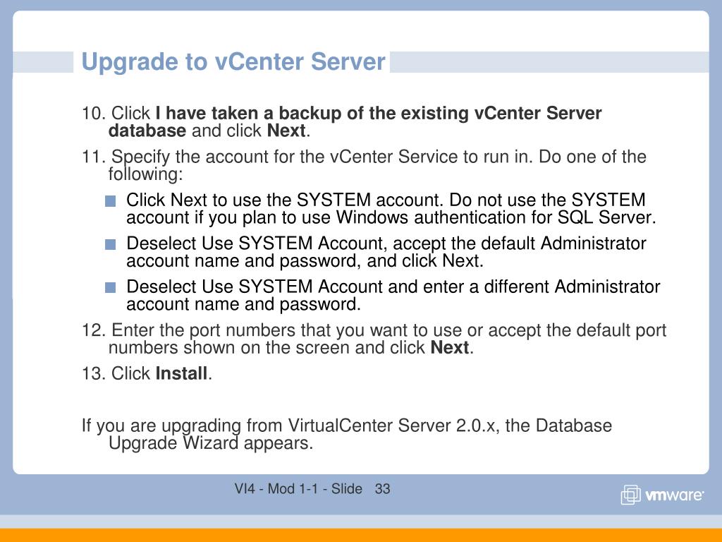Viewport: 722px width, 542px height.
Task: Click the slide number 33
Action: pyautogui.click(x=382, y=488)
